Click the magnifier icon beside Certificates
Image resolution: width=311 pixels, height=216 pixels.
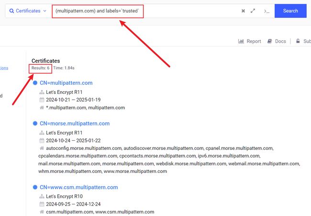pos(11,11)
